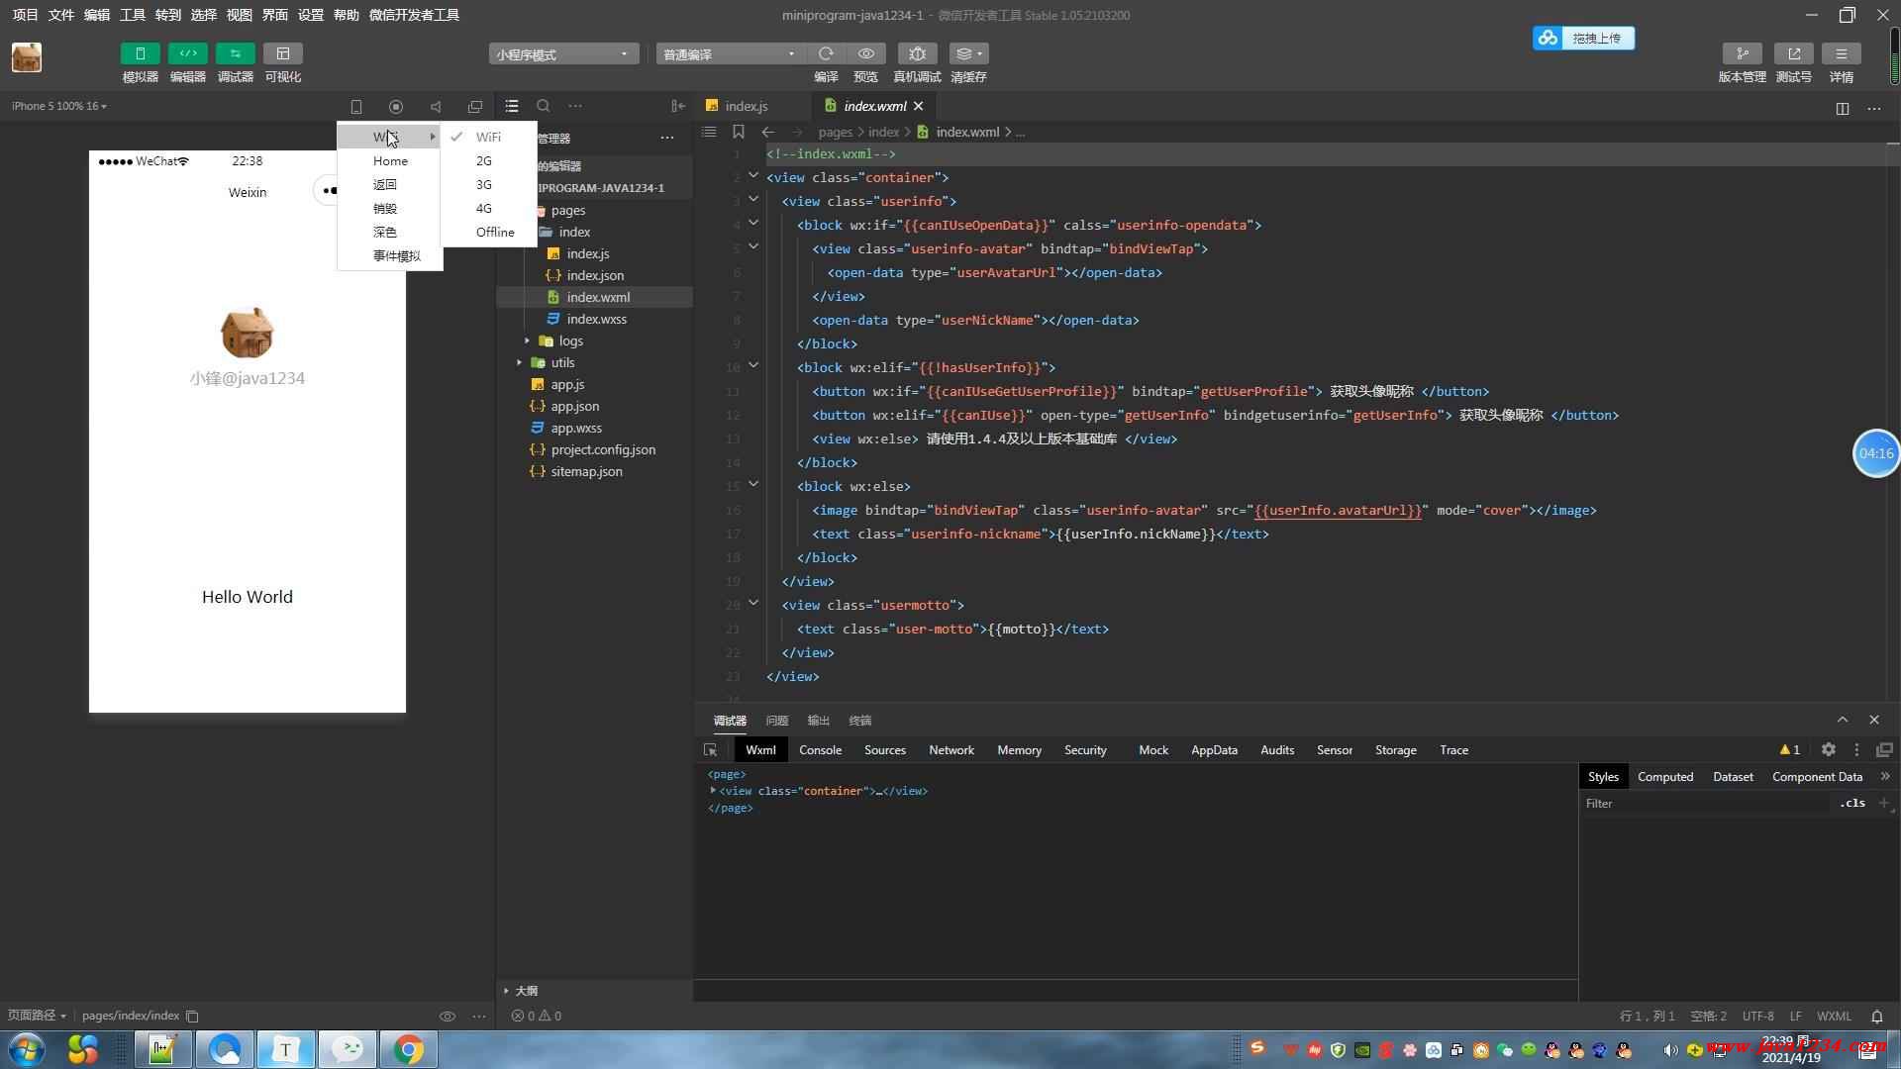Image resolution: width=1901 pixels, height=1069 pixels.
Task: Click the 真机调试 remote debug icon
Action: [917, 53]
